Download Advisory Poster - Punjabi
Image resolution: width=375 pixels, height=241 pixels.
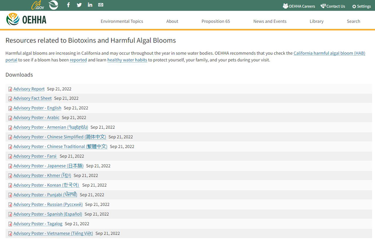[45, 195]
